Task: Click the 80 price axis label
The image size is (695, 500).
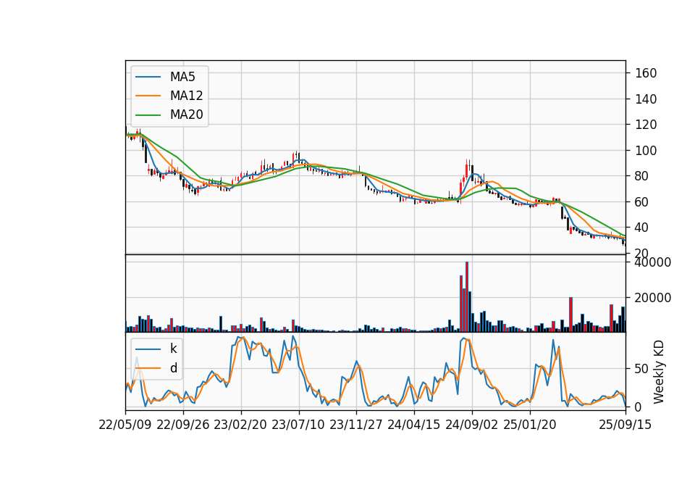Action: pyautogui.click(x=642, y=176)
